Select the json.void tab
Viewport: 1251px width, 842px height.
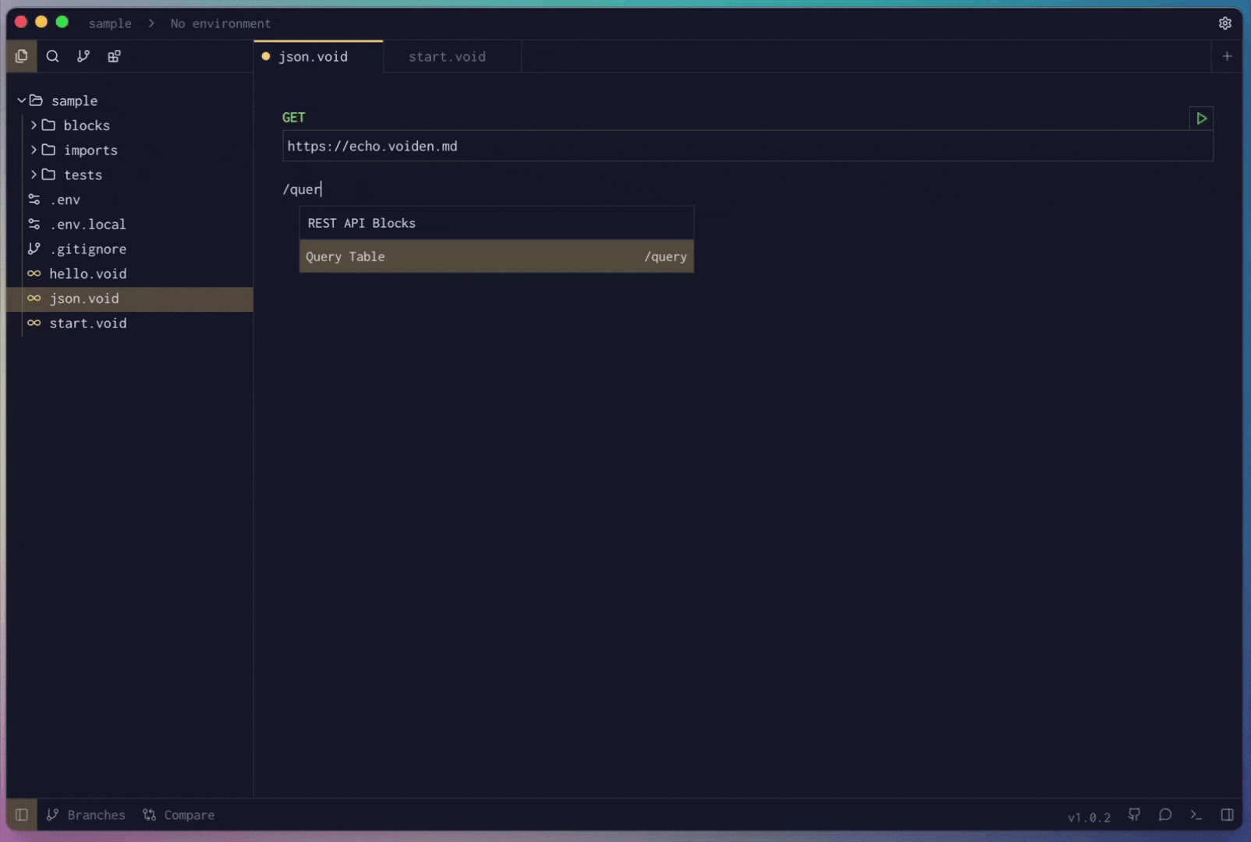pyautogui.click(x=314, y=56)
